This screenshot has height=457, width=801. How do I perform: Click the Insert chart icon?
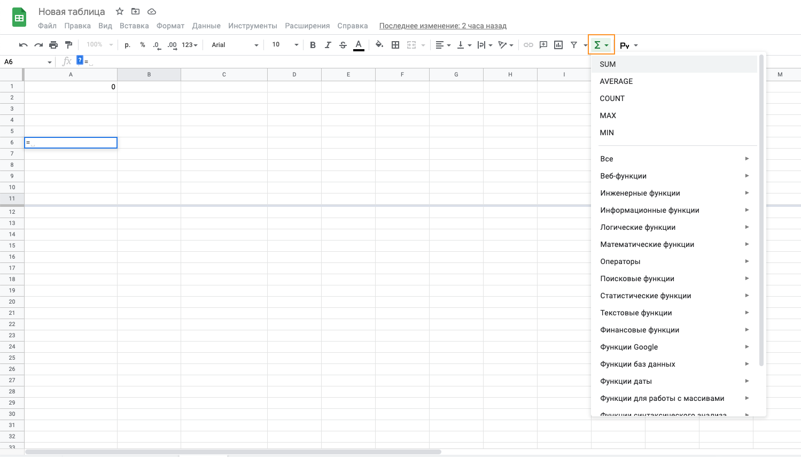tap(558, 45)
